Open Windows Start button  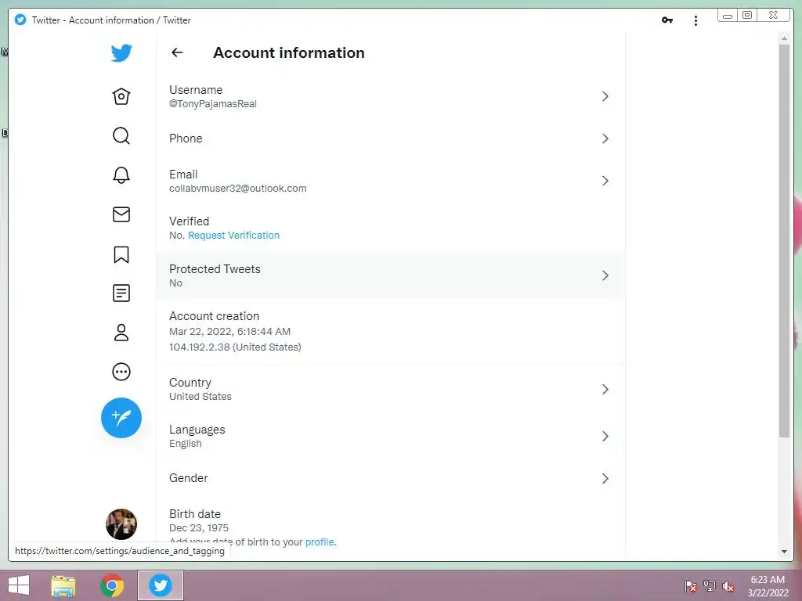point(19,585)
